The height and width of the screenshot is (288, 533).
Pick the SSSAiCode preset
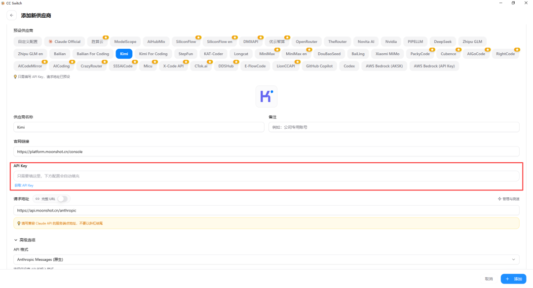[x=123, y=66]
